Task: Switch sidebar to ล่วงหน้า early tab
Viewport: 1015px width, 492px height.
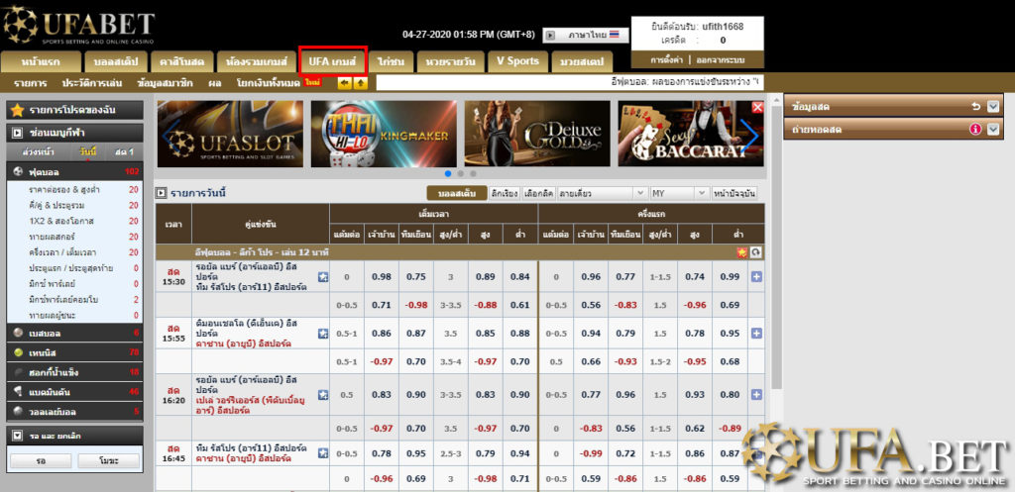Action: click(39, 151)
